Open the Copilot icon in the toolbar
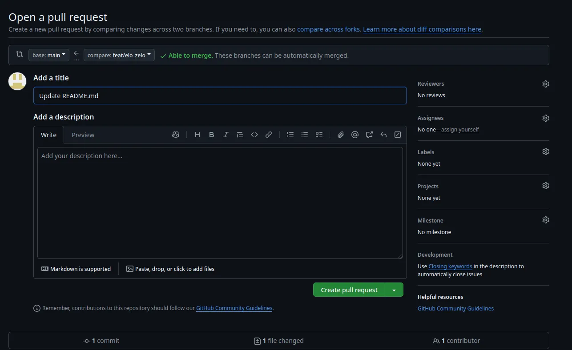The image size is (572, 350). [x=176, y=135]
